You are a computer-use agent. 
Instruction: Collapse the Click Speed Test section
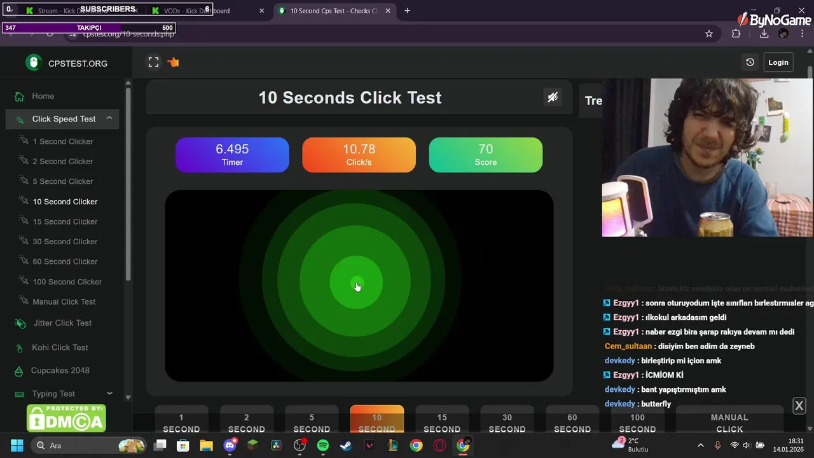tap(109, 118)
